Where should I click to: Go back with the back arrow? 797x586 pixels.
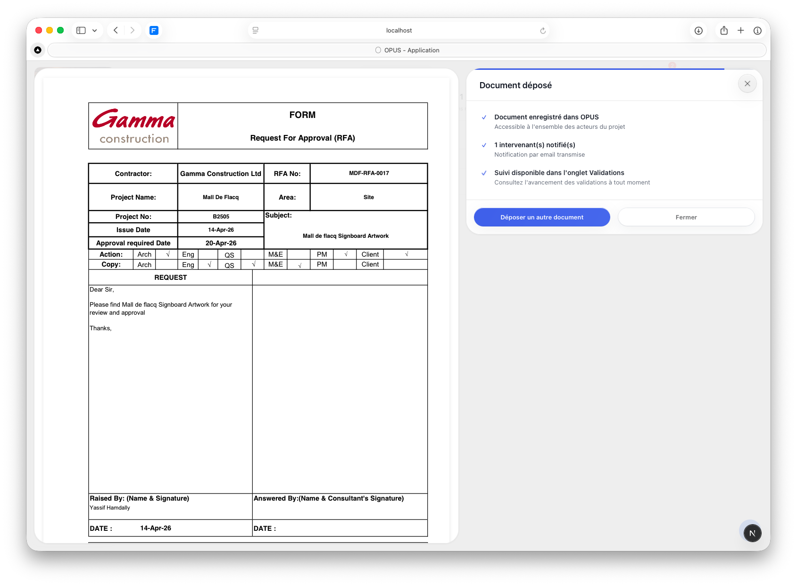[116, 30]
